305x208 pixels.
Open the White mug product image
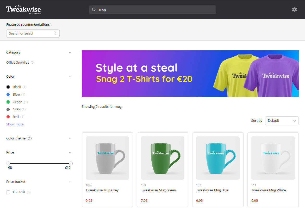[273, 158]
